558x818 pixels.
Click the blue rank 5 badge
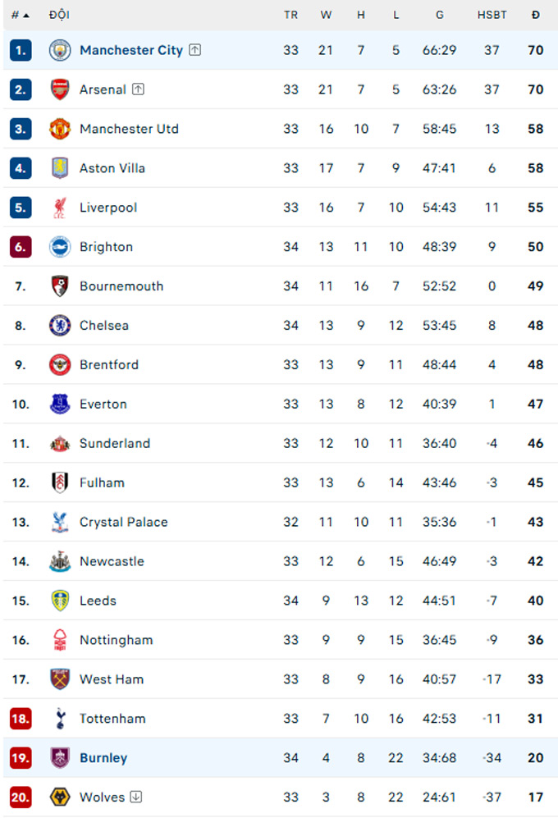21,208
